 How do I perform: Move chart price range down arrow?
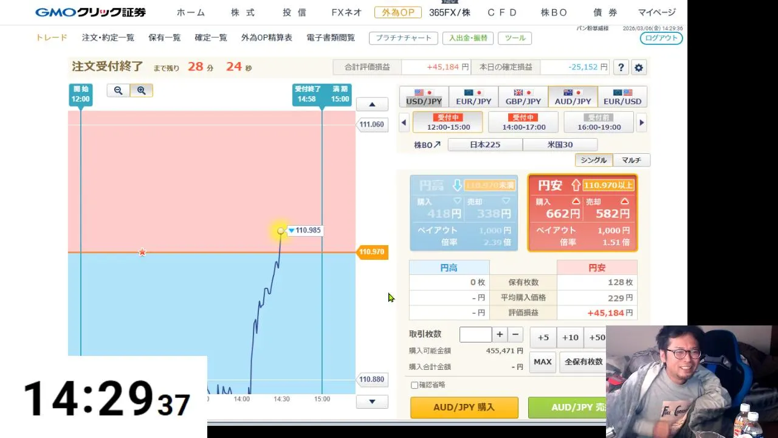point(372,401)
